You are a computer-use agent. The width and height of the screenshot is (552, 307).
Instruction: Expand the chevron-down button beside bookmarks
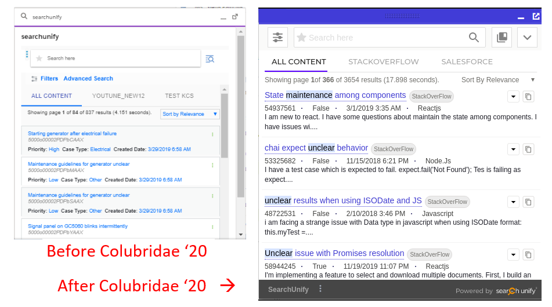[527, 37]
